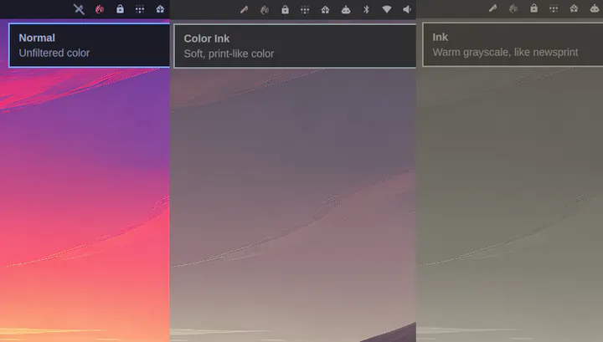Click the Bluetooth icon in Color Ink panel

pyautogui.click(x=366, y=9)
